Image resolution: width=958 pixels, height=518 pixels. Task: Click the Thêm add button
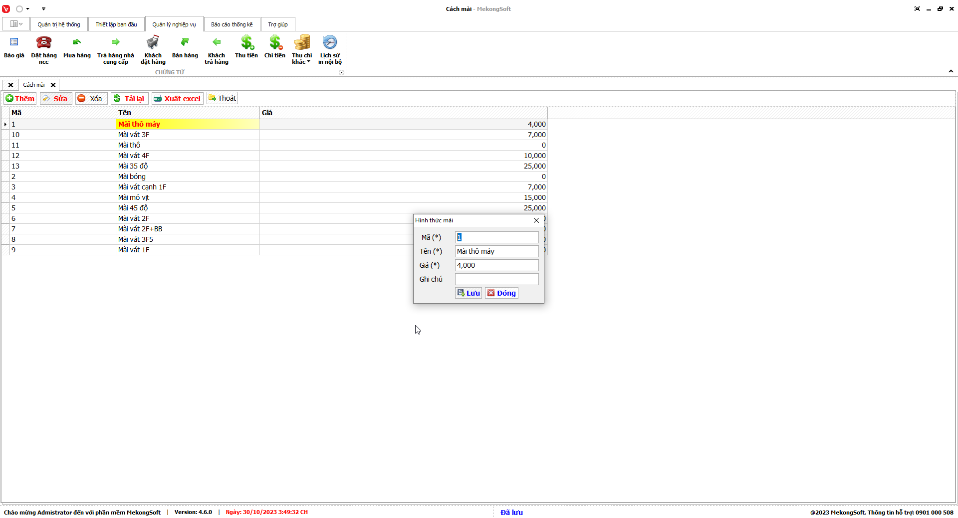[20, 98]
